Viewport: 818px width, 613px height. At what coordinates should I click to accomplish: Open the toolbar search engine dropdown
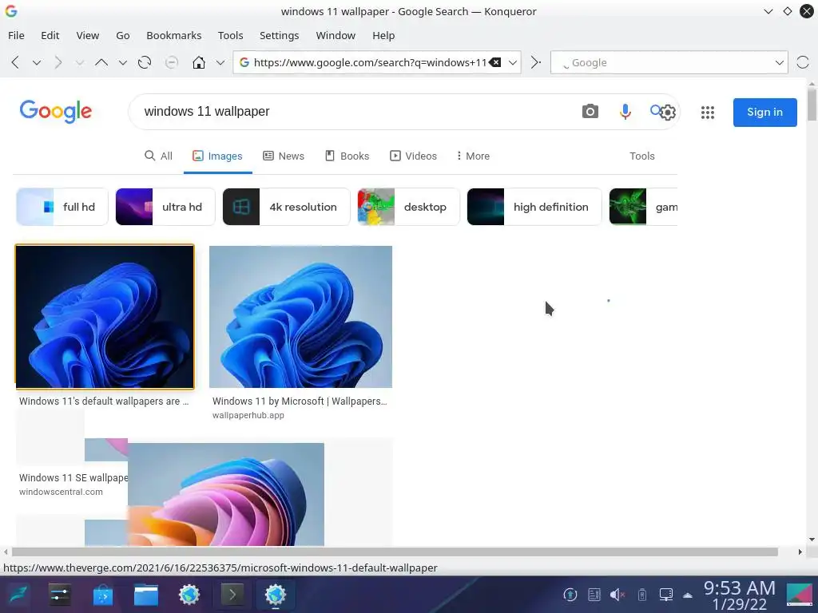point(780,62)
